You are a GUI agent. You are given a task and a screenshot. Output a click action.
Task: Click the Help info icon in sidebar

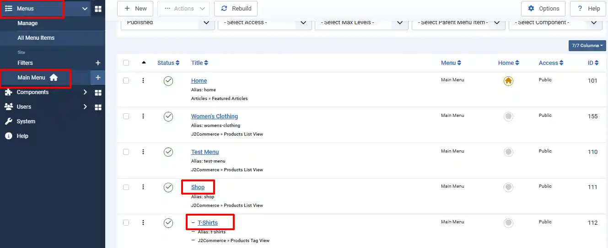point(8,136)
